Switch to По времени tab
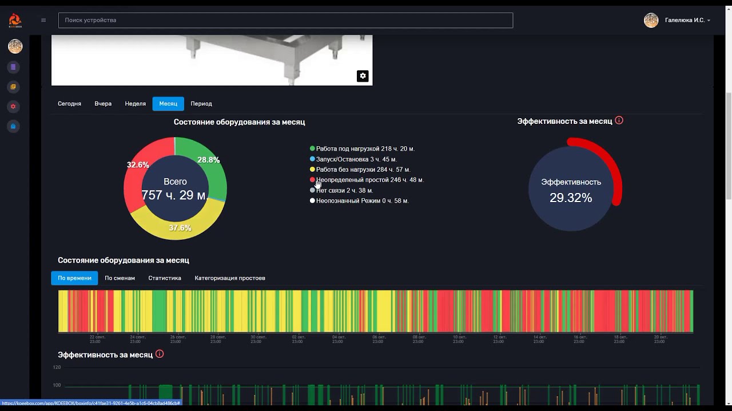Screen dimensions: 732x411 (x=74, y=278)
